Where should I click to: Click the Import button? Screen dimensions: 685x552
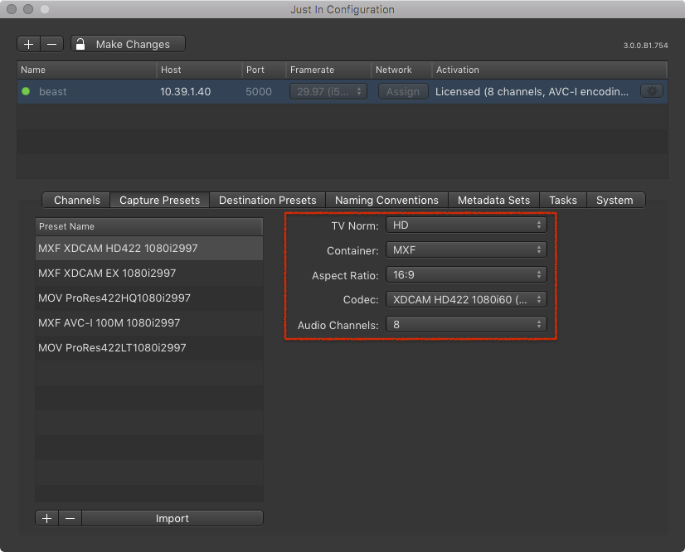[x=172, y=518]
